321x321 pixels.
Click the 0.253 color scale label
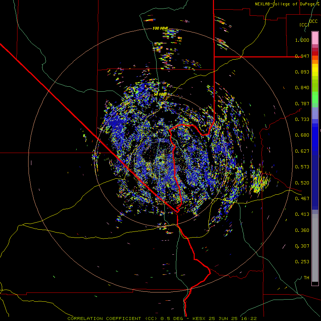[302, 262]
